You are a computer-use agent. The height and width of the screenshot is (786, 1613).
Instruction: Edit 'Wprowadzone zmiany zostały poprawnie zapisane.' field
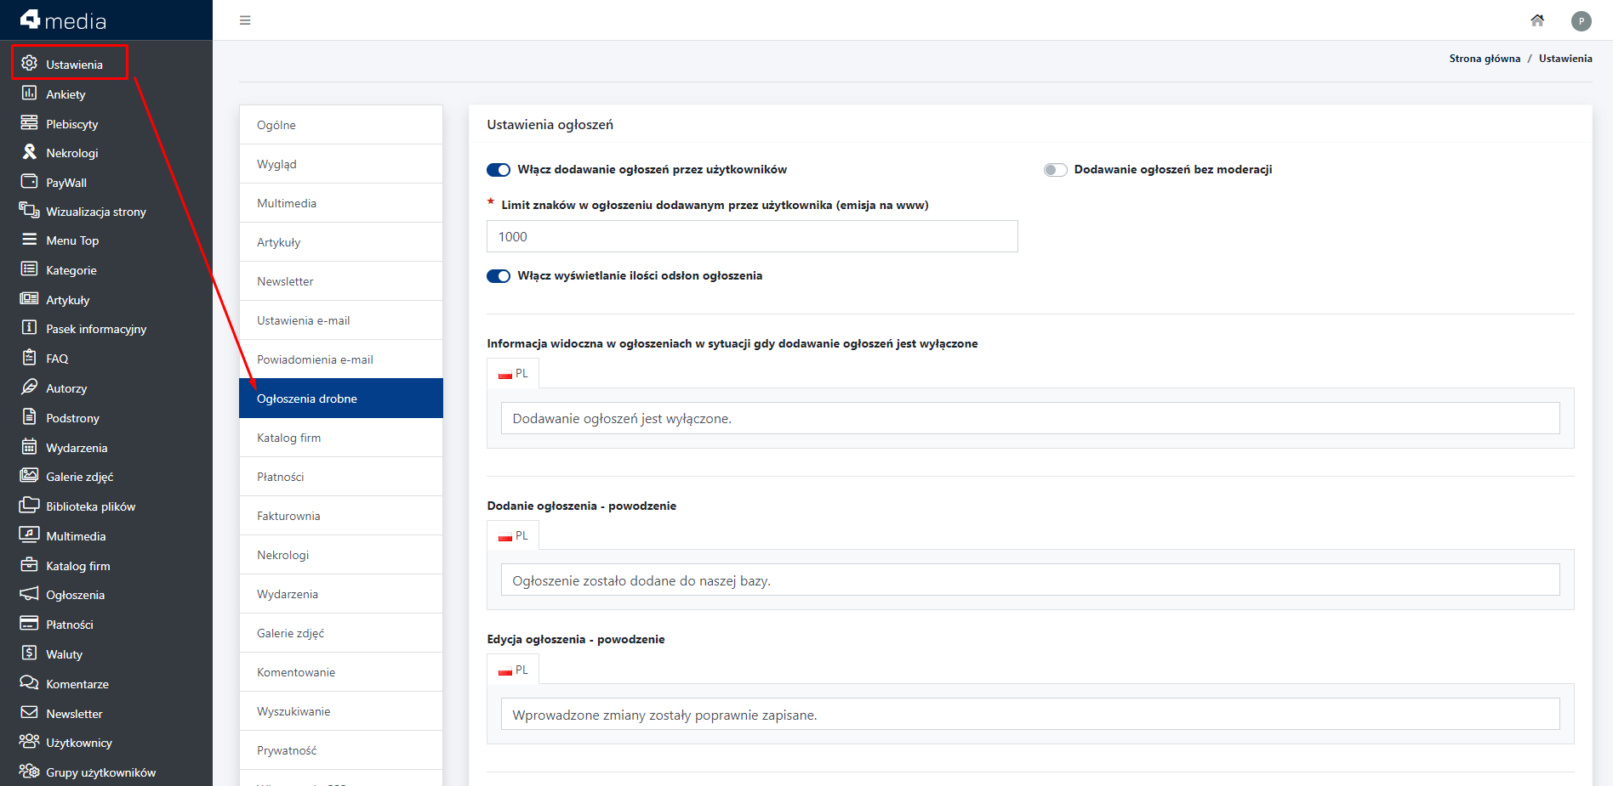(x=1030, y=715)
